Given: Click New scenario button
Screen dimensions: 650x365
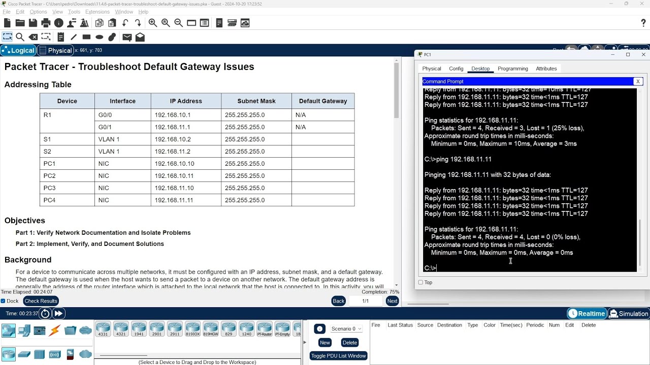Looking at the screenshot, I should pyautogui.click(x=325, y=343).
